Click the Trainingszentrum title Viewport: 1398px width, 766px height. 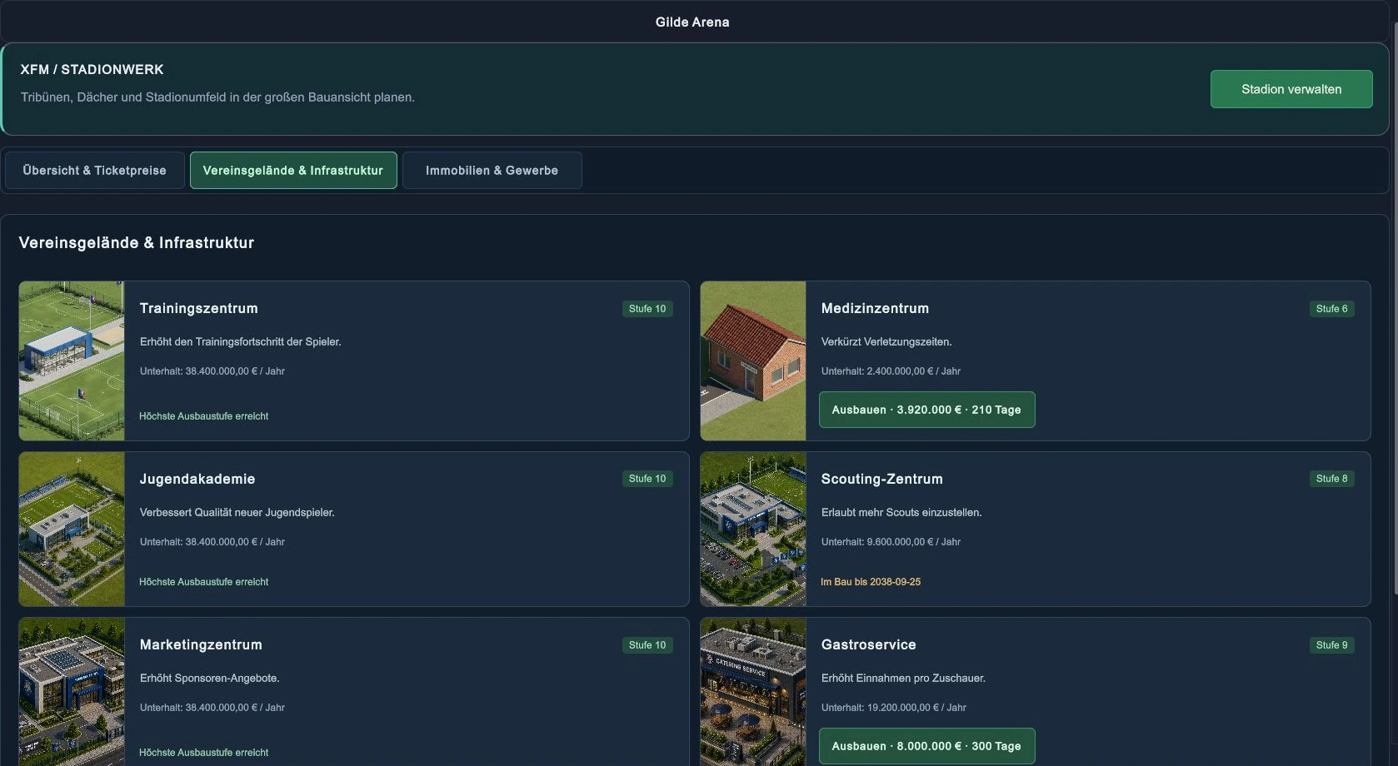[x=199, y=308]
